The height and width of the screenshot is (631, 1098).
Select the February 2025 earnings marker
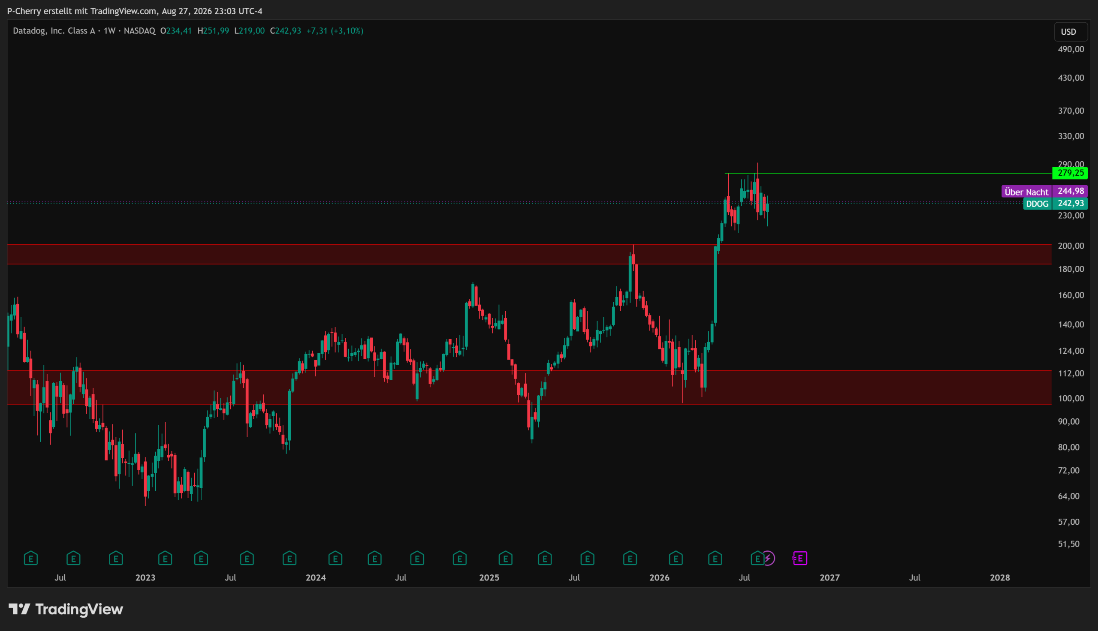tap(505, 558)
